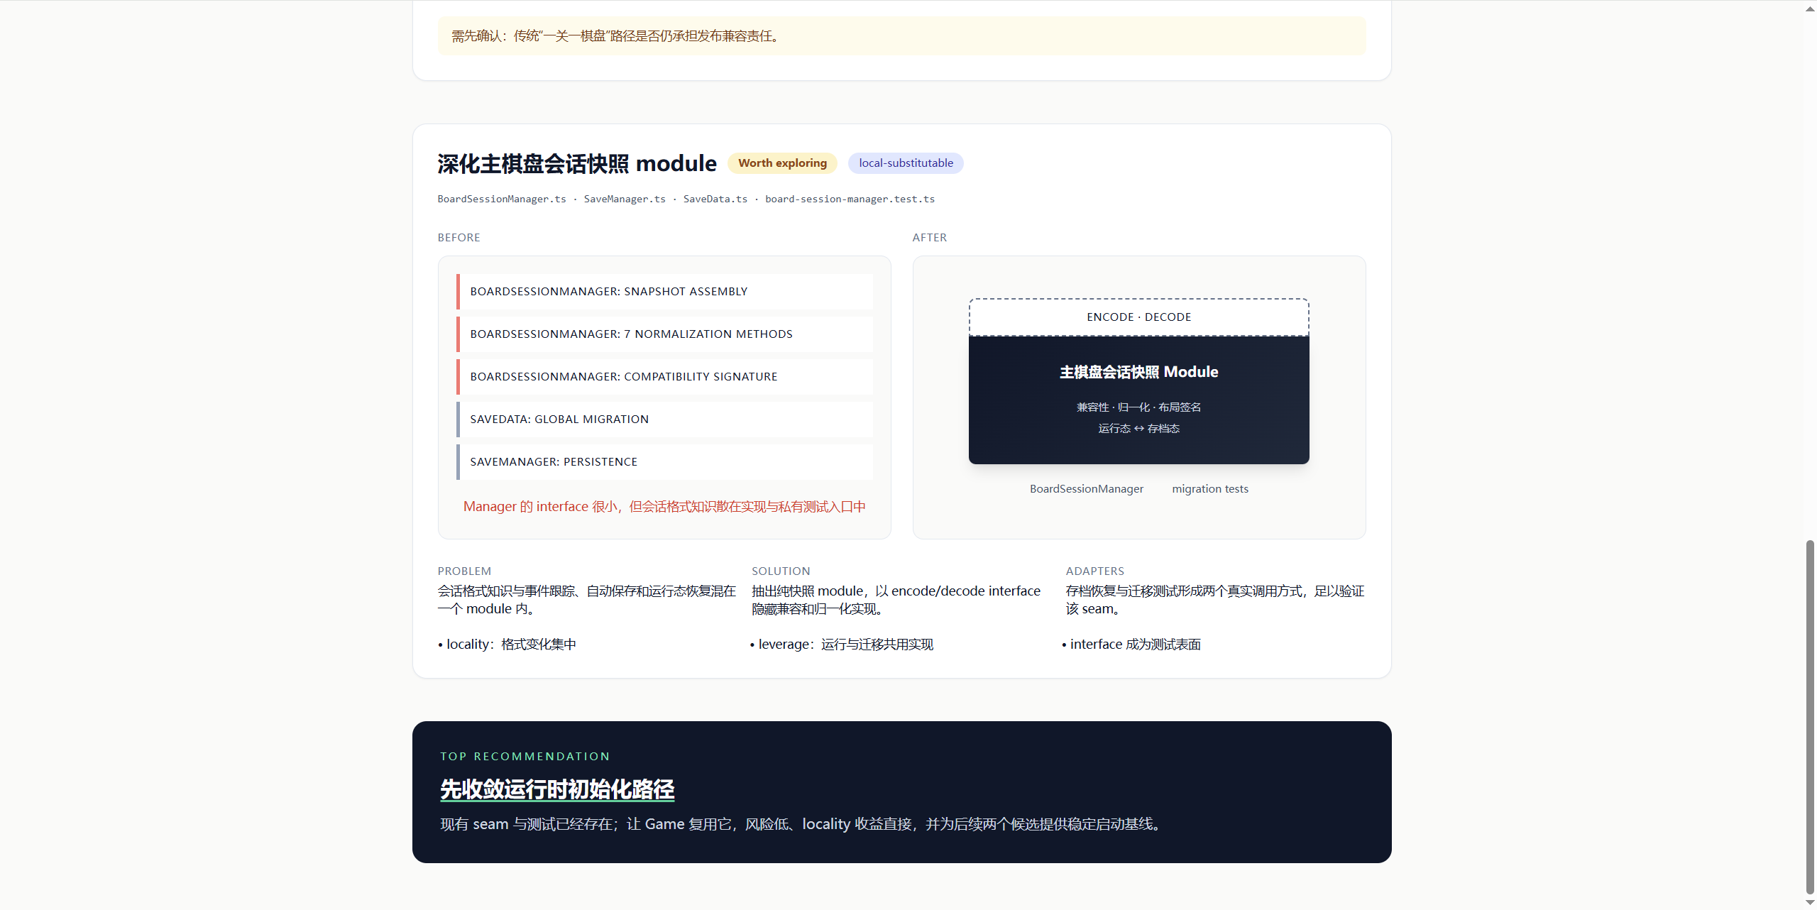The image size is (1817, 910).
Task: Click the BoardSessionManager label under the diagram
Action: tap(1087, 489)
